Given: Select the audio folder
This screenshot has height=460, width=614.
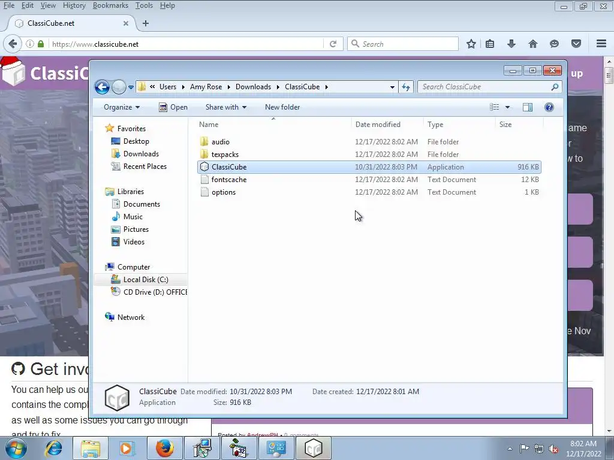Looking at the screenshot, I should pos(369,141).
